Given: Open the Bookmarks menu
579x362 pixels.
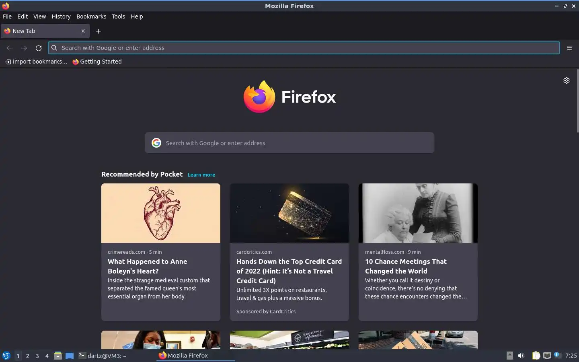Looking at the screenshot, I should [91, 16].
